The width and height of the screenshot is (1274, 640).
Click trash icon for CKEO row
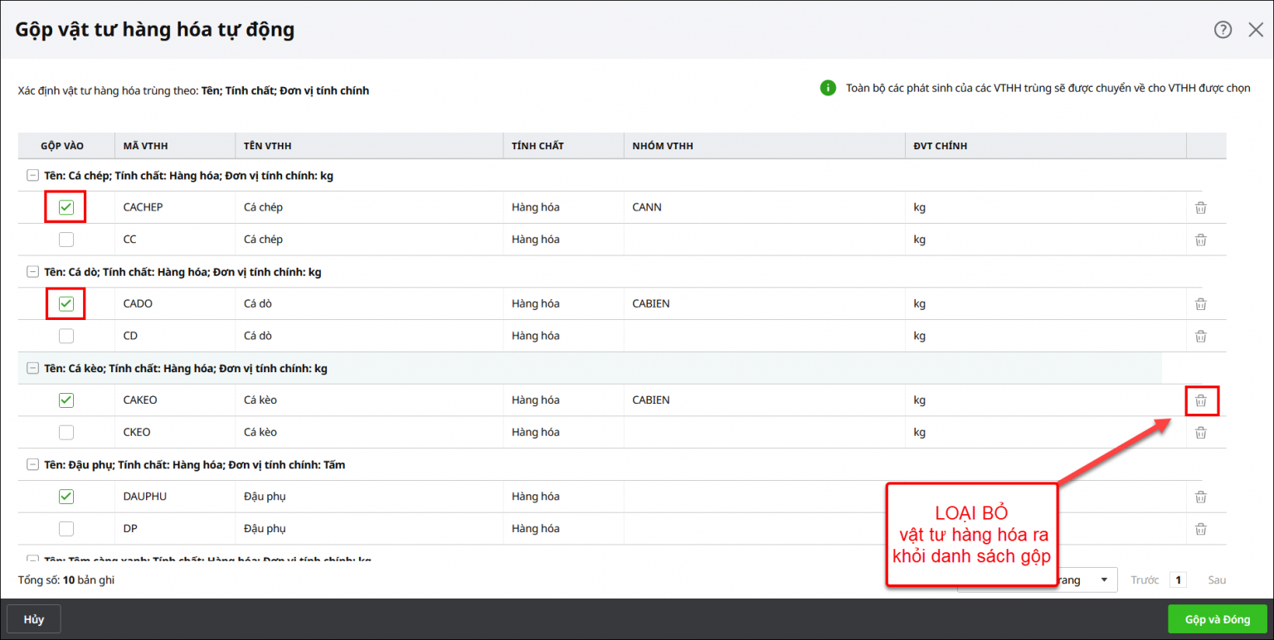1200,432
